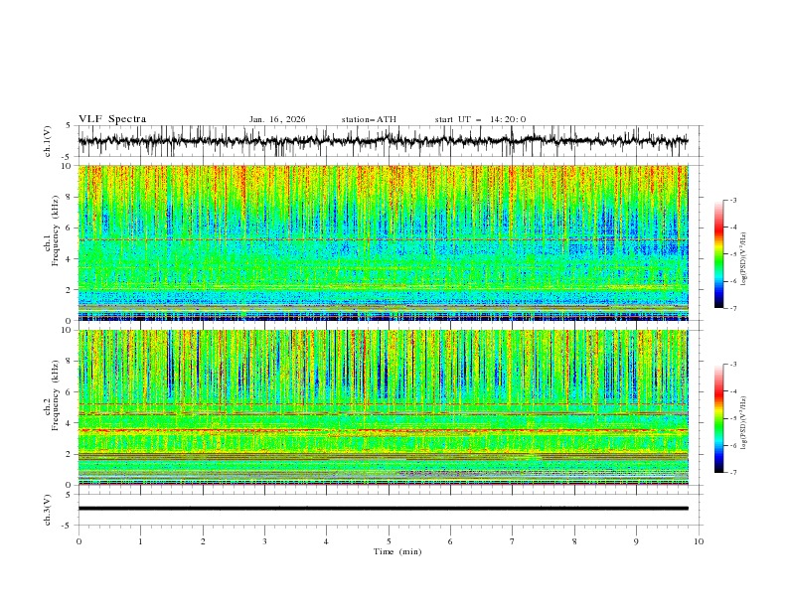Click the ch.2 spectrogram plot
Viewport: 787px width, 608px height.
[x=383, y=407]
